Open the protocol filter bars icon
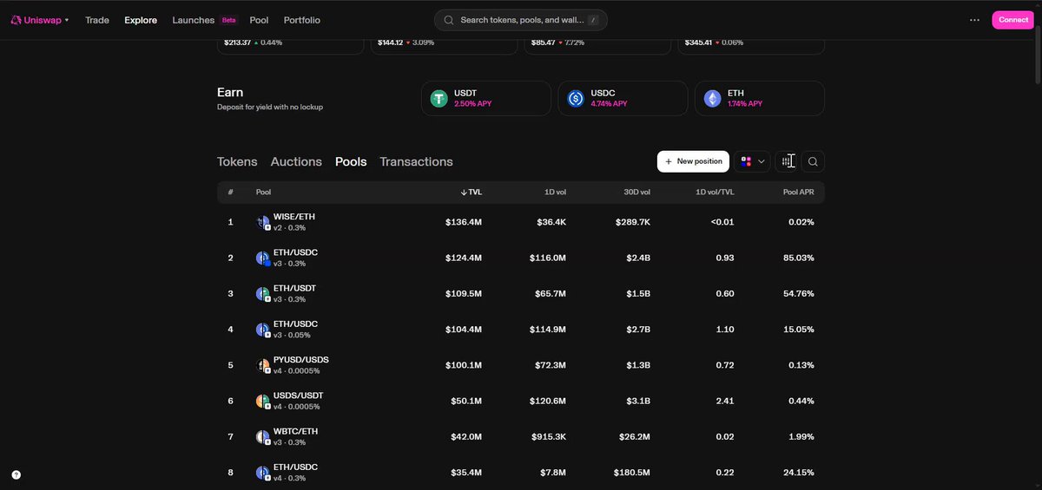 (786, 161)
